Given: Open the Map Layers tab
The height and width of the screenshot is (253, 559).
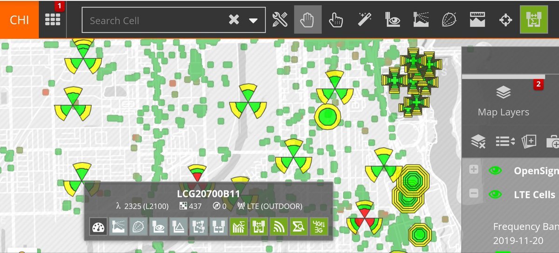Looking at the screenshot, I should 503,101.
